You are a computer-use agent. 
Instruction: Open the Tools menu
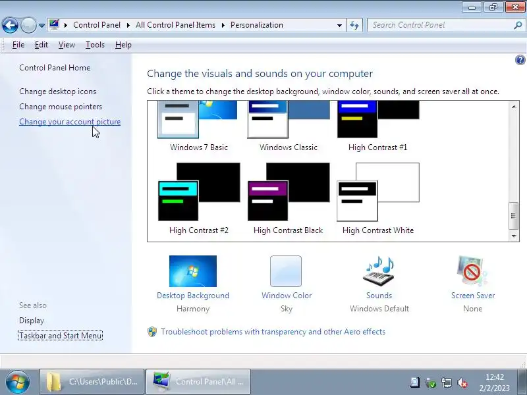click(x=95, y=45)
